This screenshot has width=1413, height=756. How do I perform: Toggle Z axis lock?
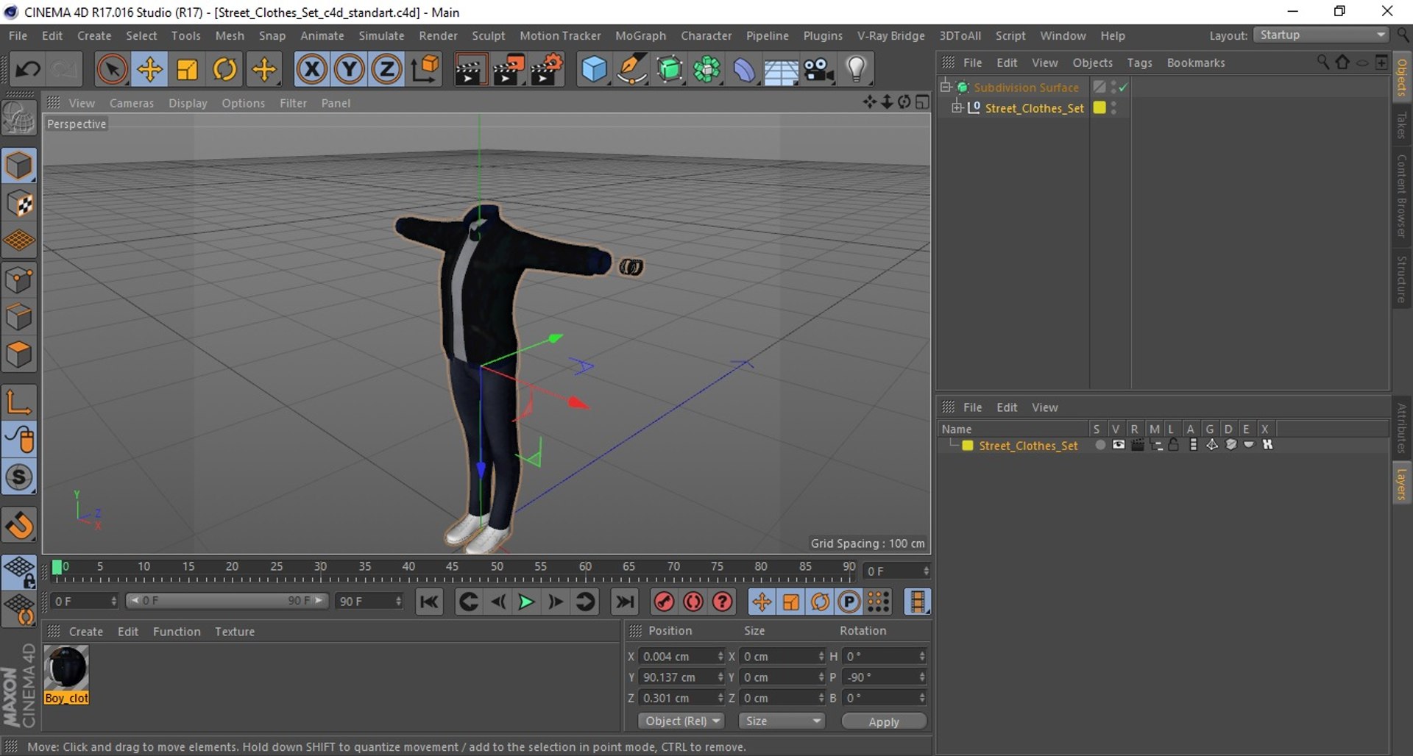387,69
